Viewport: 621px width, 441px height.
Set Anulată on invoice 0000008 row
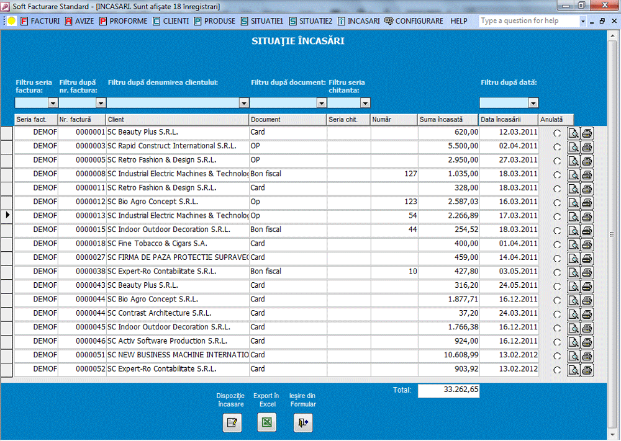pos(557,175)
